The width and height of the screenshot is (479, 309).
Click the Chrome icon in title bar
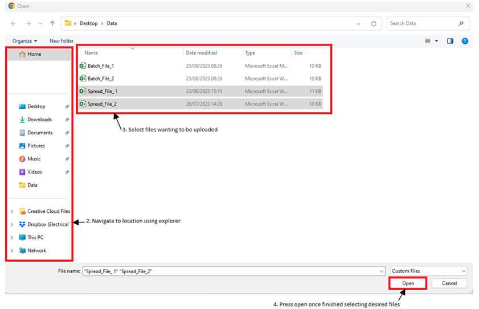tap(11, 6)
